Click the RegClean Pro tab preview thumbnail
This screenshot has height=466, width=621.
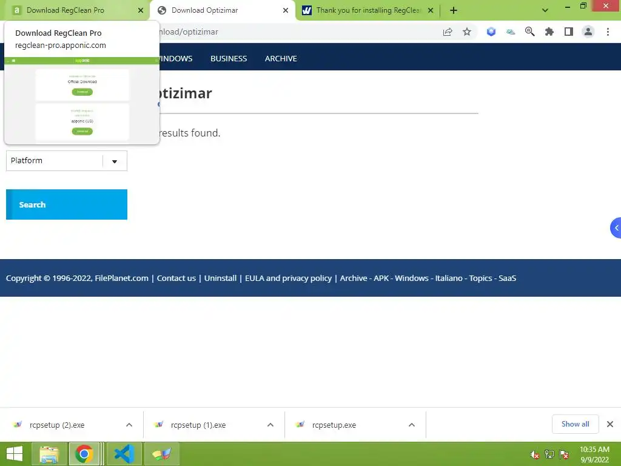[82, 100]
